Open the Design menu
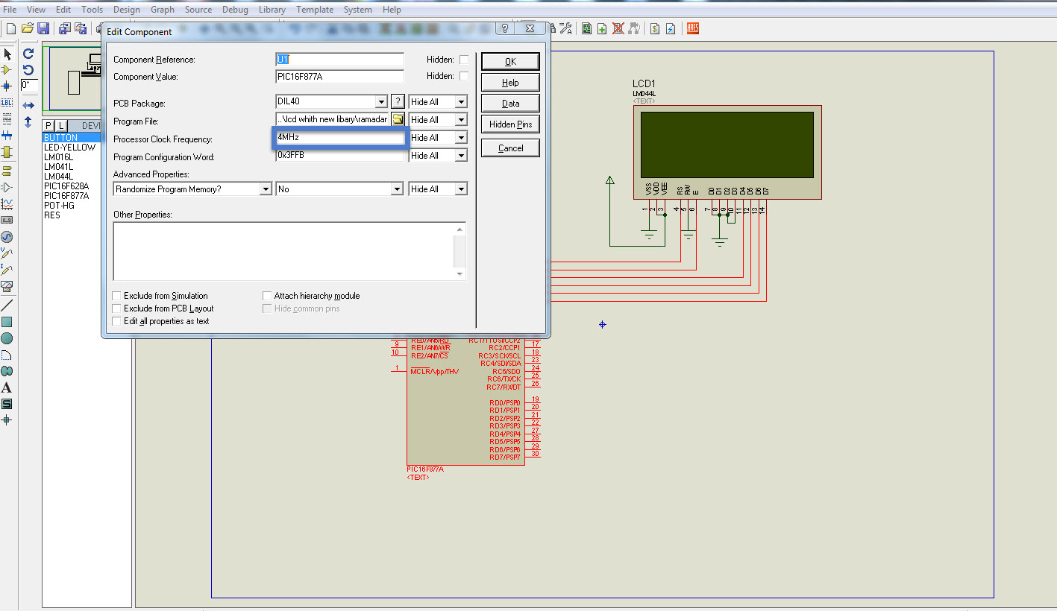1057x611 pixels. (127, 10)
